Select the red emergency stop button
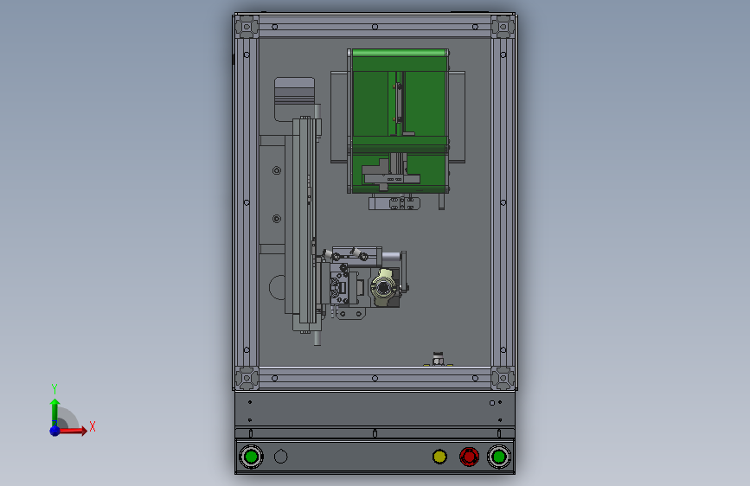Screen dimensions: 750x486 point(469,457)
